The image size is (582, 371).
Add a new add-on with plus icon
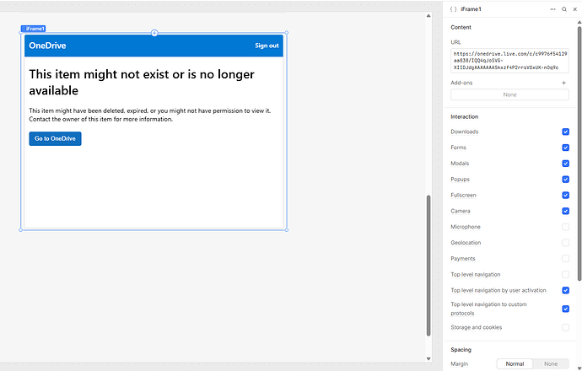click(564, 83)
